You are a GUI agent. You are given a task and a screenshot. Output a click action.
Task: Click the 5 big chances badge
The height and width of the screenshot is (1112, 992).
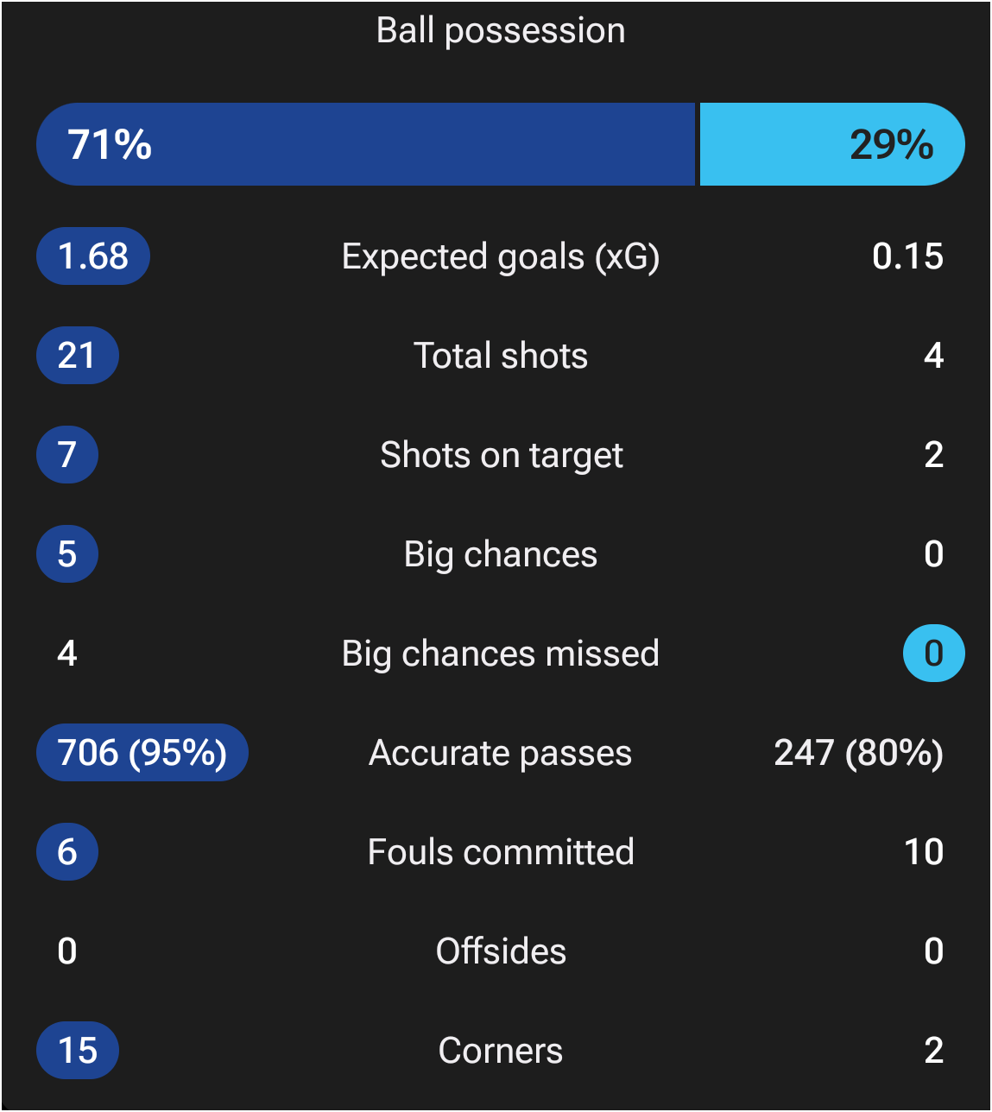tap(67, 554)
